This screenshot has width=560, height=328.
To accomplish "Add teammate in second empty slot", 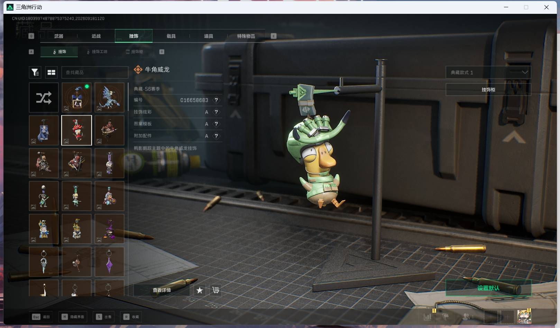I will click(x=507, y=317).
